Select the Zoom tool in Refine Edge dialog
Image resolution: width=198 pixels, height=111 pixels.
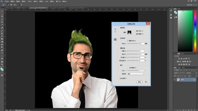point(115,29)
